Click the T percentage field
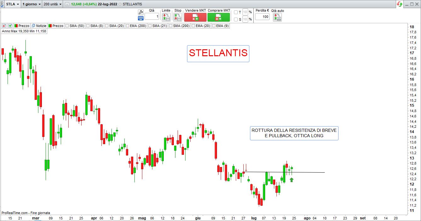 (245, 12)
